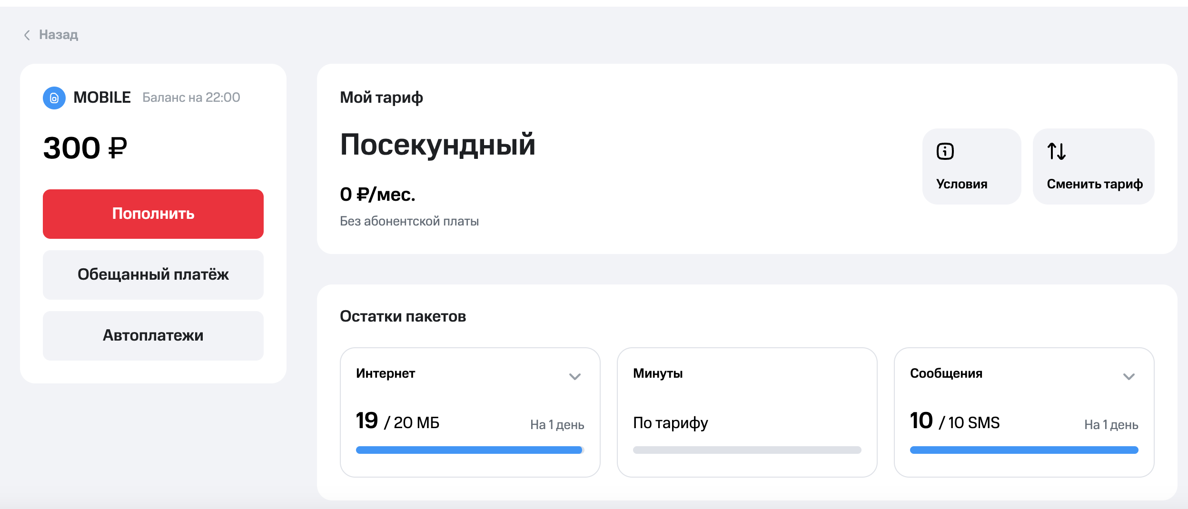This screenshot has height=509, width=1188.
Task: Click the back chevron arrow icon
Action: coord(27,35)
